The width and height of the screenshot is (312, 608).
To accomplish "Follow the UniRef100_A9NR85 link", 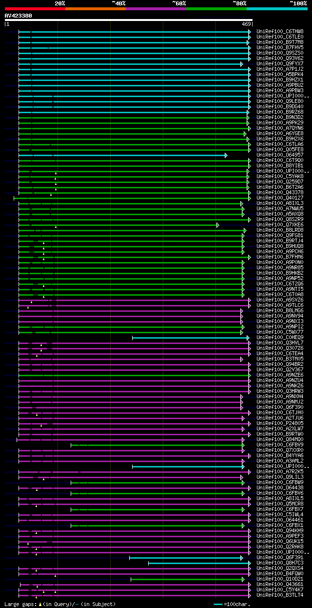I will [280, 268].
